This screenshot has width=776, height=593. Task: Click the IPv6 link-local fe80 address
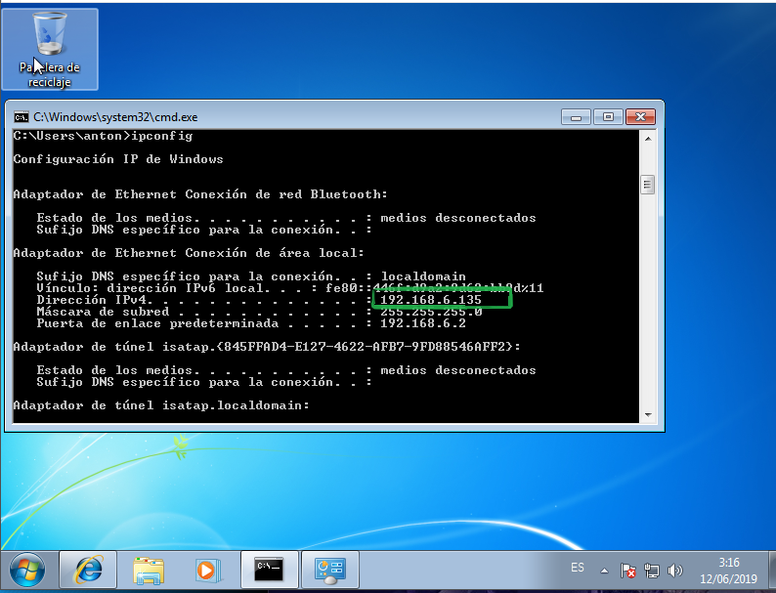(x=435, y=288)
